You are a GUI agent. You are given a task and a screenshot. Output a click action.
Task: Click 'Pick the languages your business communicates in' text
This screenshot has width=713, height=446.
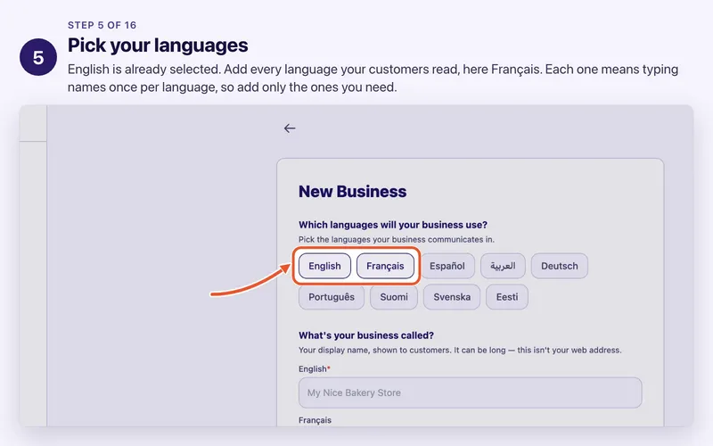click(396, 239)
